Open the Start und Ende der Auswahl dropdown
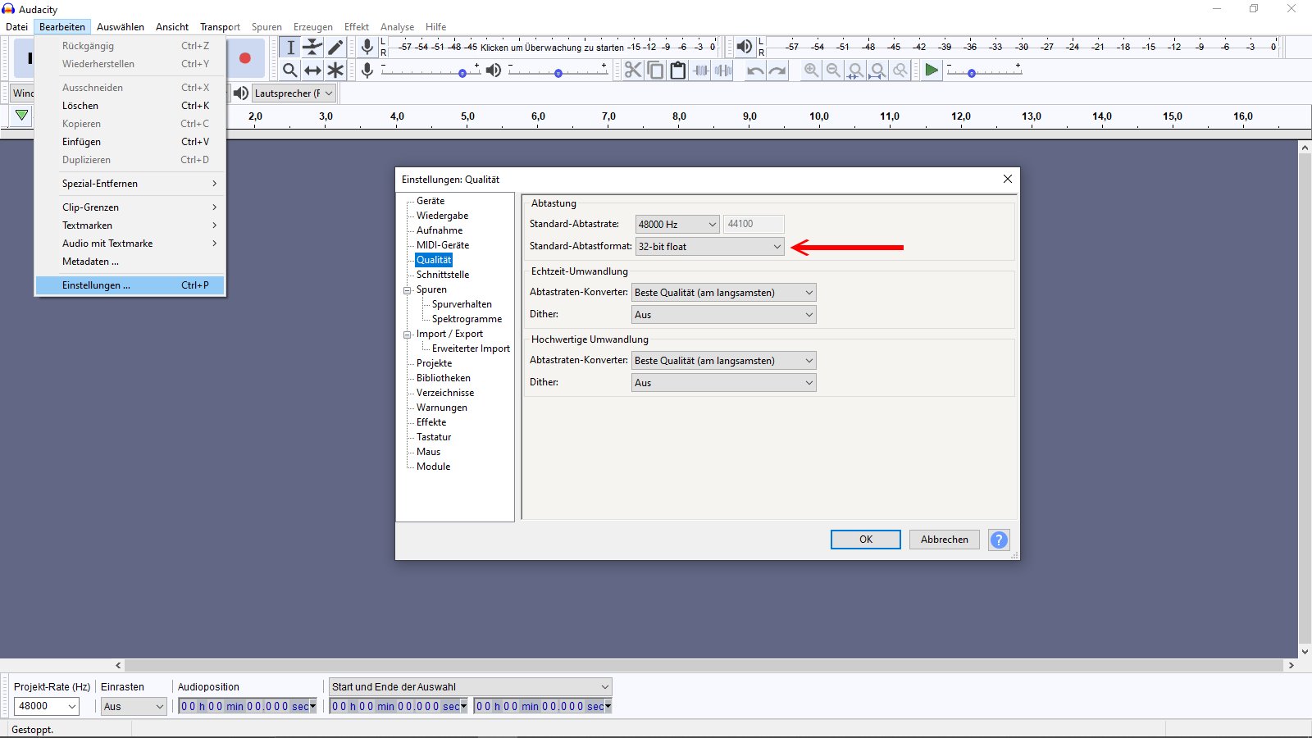 point(471,686)
